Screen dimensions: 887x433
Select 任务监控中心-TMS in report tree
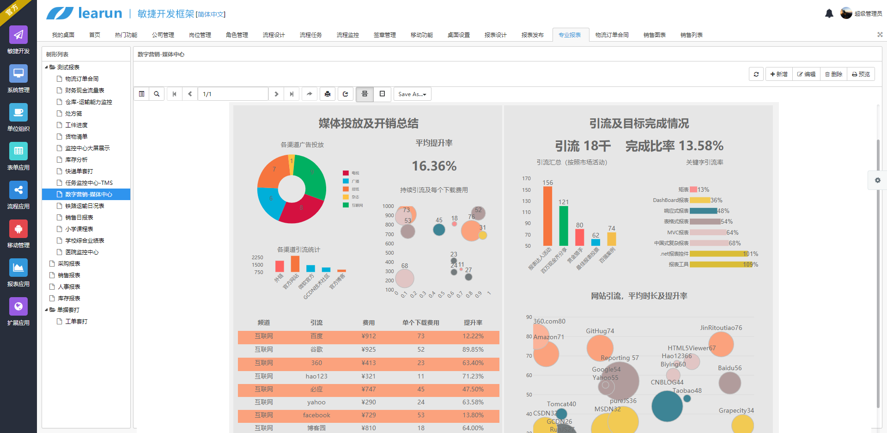point(89,183)
